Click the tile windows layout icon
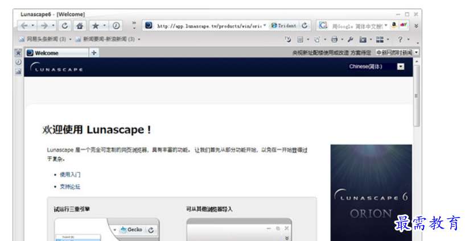Image resolution: width=465 pixels, height=241 pixels. pos(380,39)
